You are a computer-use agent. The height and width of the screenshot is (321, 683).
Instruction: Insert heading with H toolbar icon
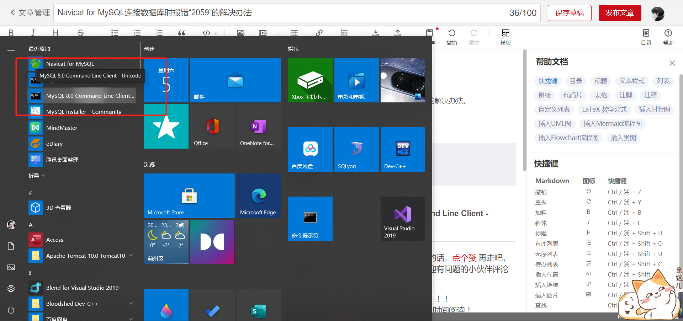55,33
